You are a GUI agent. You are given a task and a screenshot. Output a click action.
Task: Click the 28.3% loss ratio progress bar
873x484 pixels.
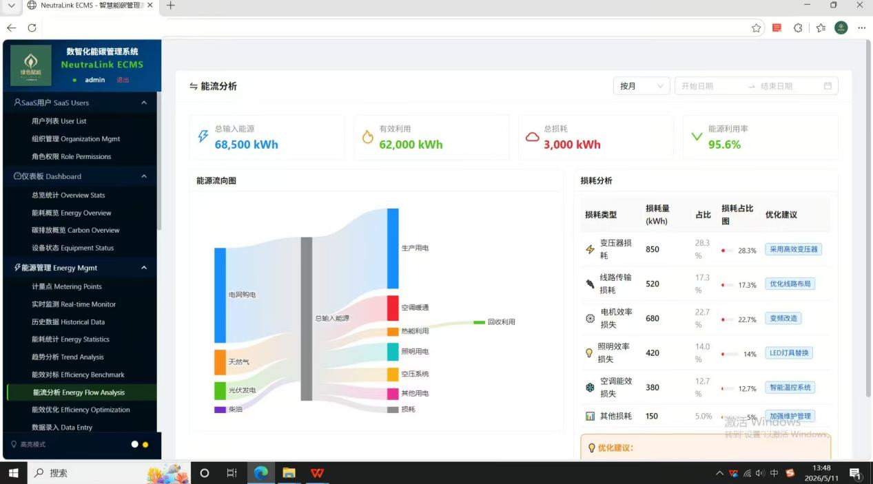coord(727,251)
